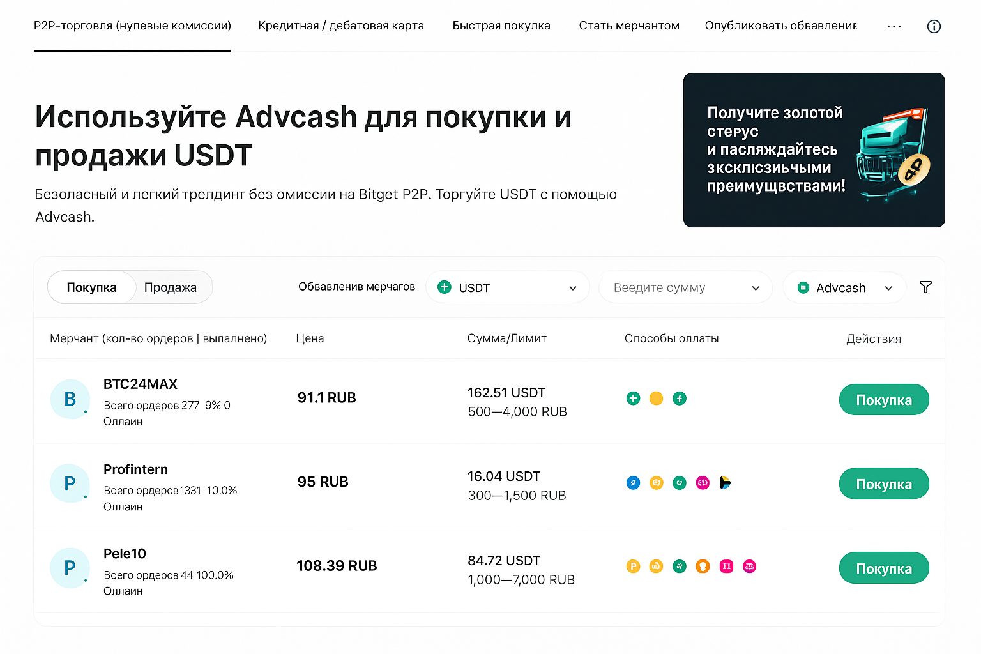Click the Введите сумму input field
Viewport: 981px width, 654px height.
tap(671, 287)
